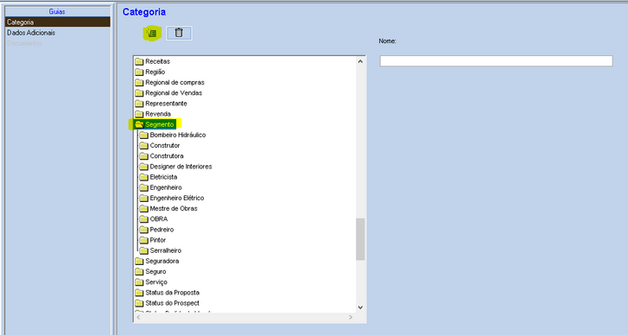Viewport: 628px width, 335px height.
Task: Select the OBRA subfolder
Action: pyautogui.click(x=159, y=219)
